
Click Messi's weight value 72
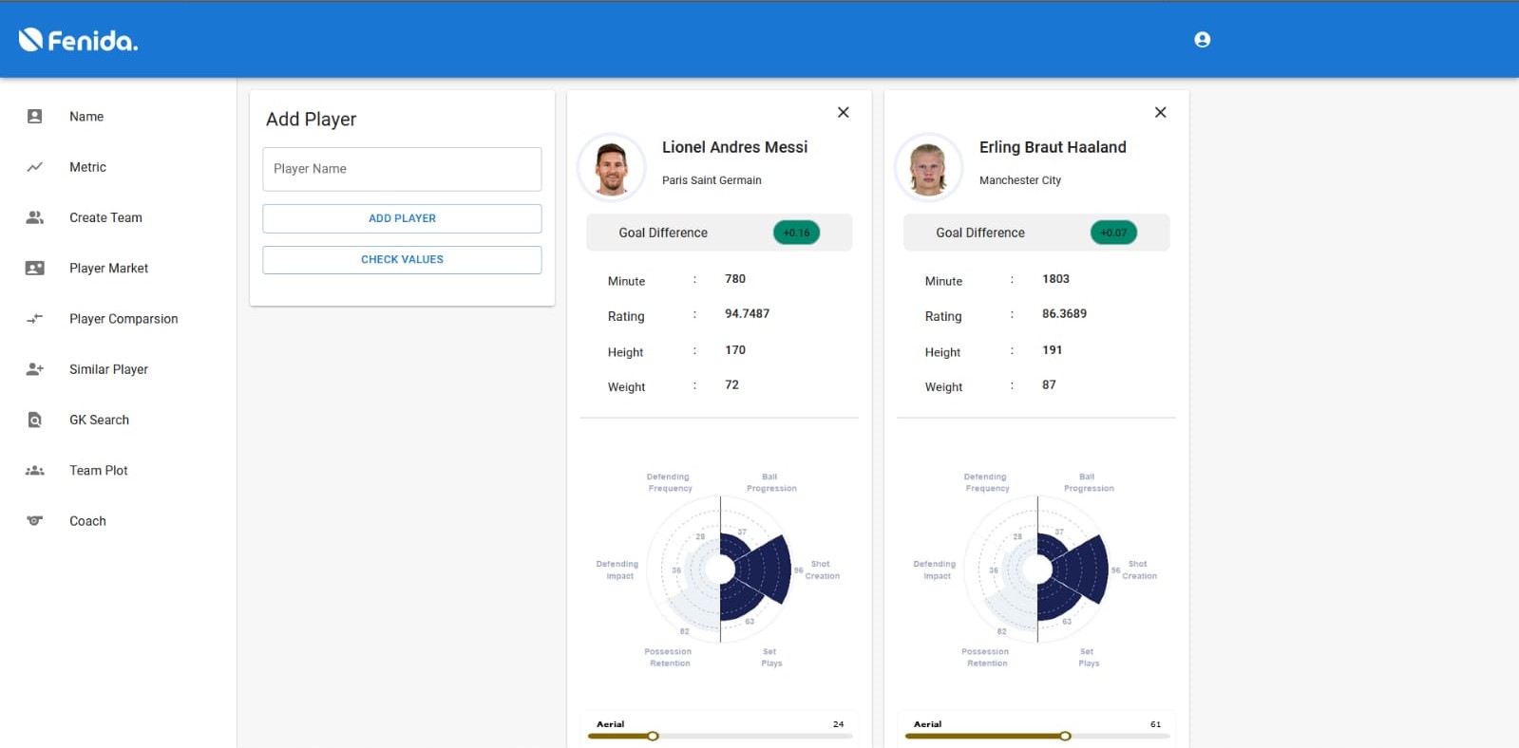(731, 385)
